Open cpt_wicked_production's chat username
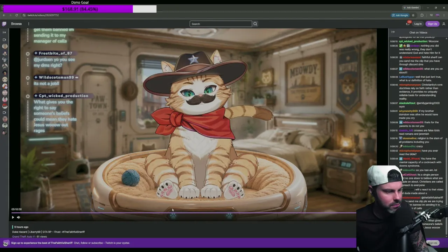448x252 pixels. tap(413, 41)
